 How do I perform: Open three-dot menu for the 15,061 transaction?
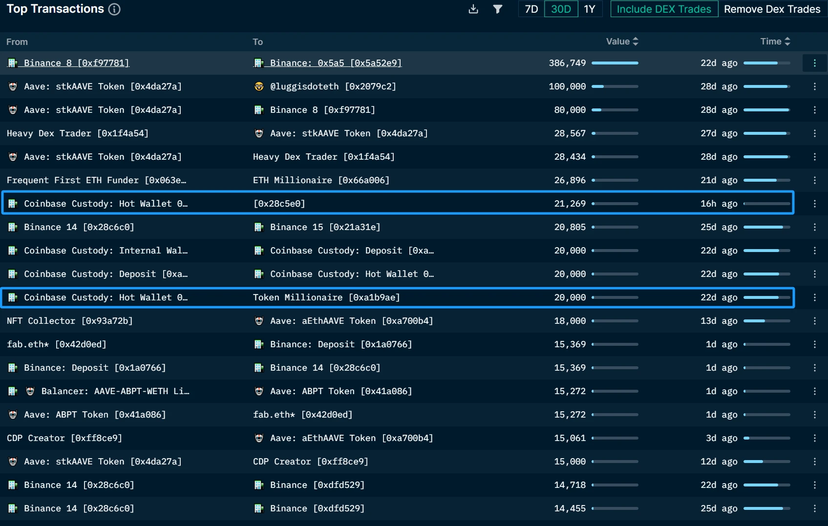(814, 438)
